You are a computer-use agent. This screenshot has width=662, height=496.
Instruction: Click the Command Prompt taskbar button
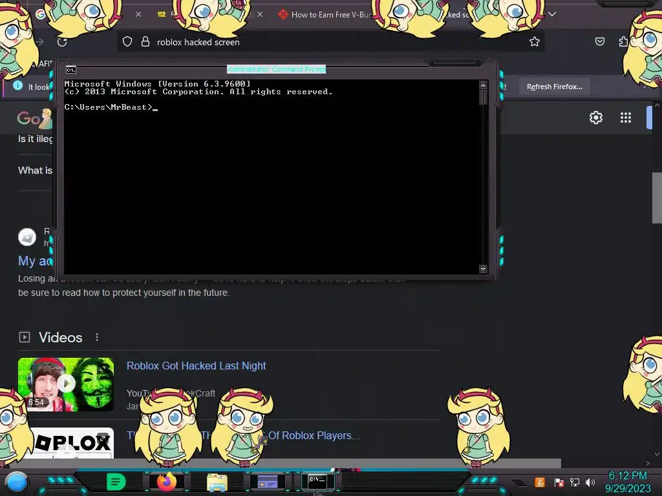317,481
